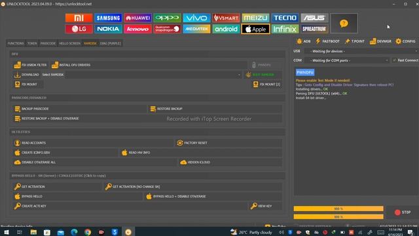Screen dimensions: 419x236
Task: Switch to the FUNCTIONS tab
Action: (16, 43)
